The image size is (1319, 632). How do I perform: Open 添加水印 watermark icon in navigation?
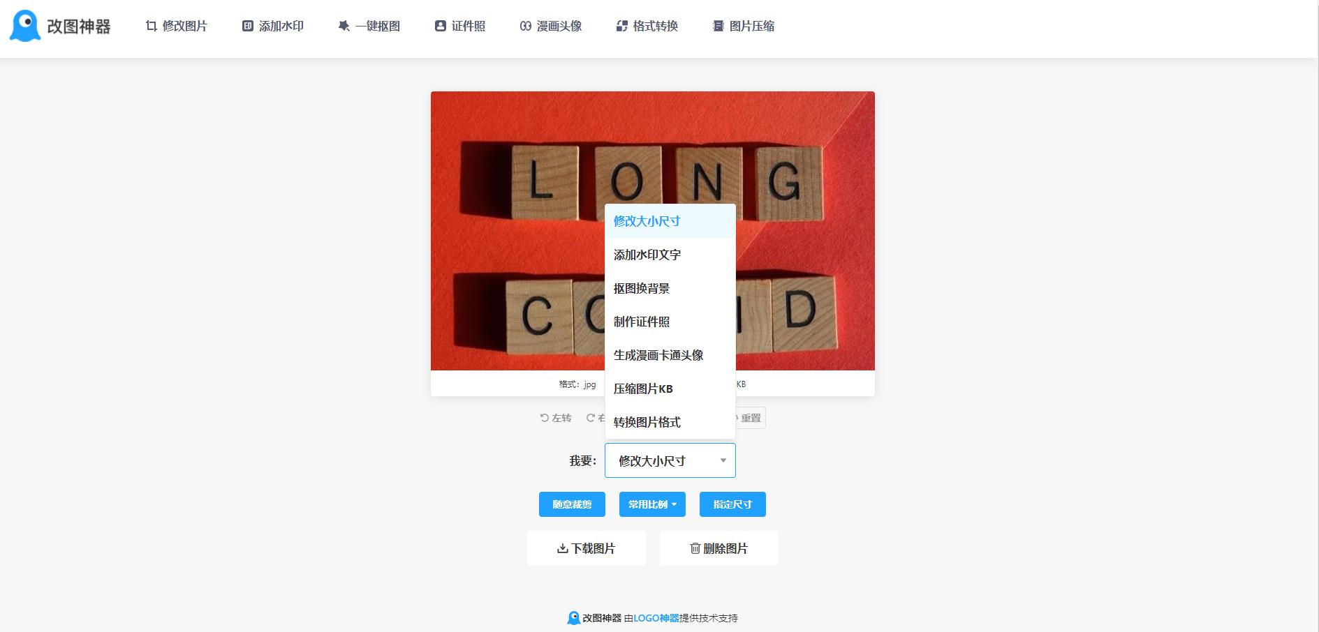coord(248,26)
